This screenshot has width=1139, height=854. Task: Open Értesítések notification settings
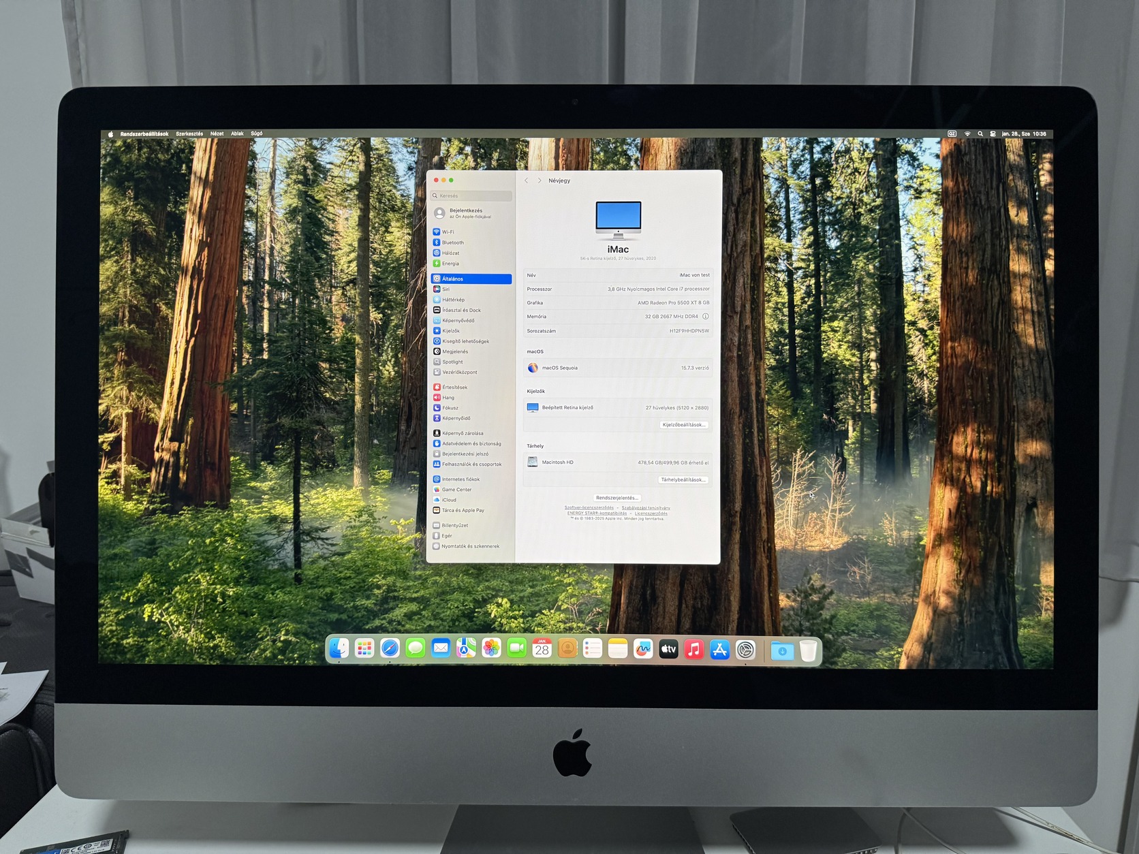(x=471, y=388)
